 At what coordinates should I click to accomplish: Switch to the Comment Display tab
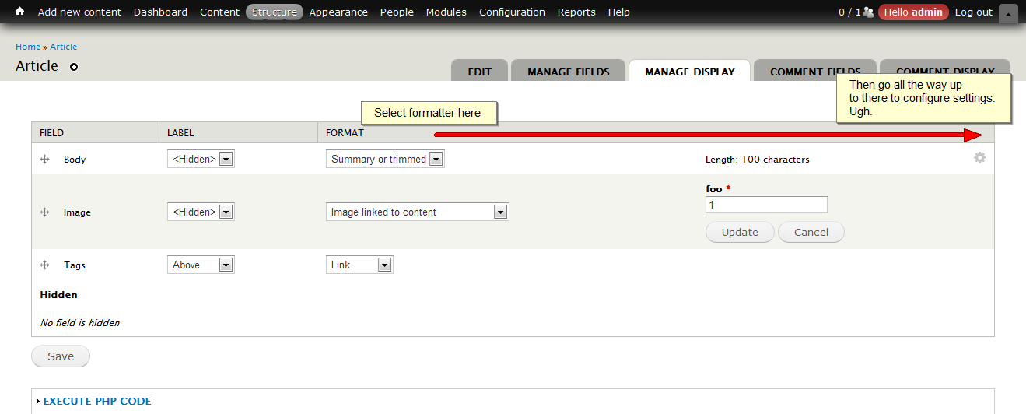[x=945, y=71]
